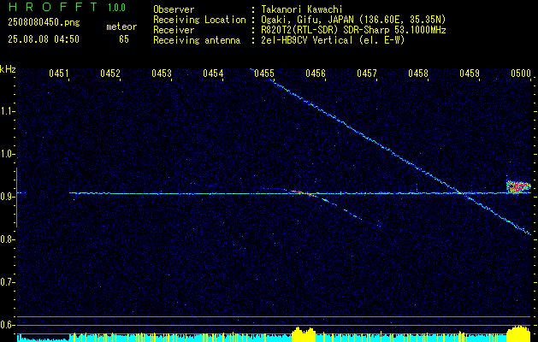Click time axis label 0455

[x=264, y=73]
